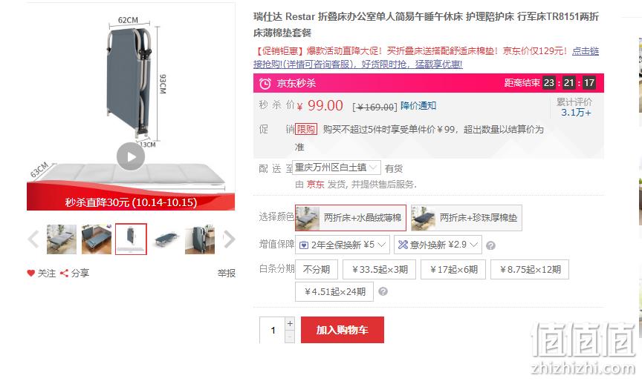Show previous product thumbnails with left arrow
The height and width of the screenshot is (381, 642).
33,239
